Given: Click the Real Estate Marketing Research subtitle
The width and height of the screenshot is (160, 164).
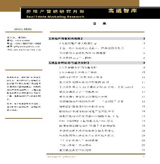Looking at the screenshot, I should click(55, 17).
